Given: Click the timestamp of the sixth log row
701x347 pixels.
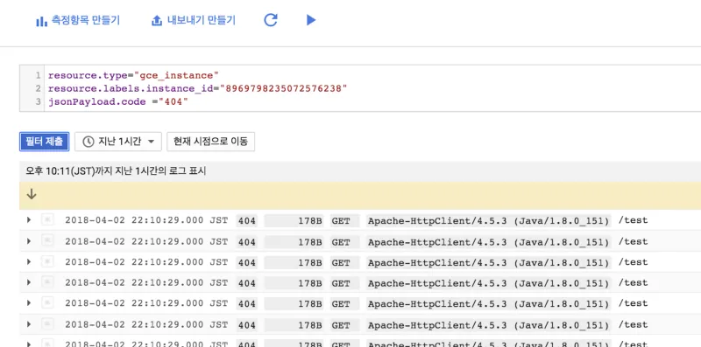Looking at the screenshot, I should 146,324.
